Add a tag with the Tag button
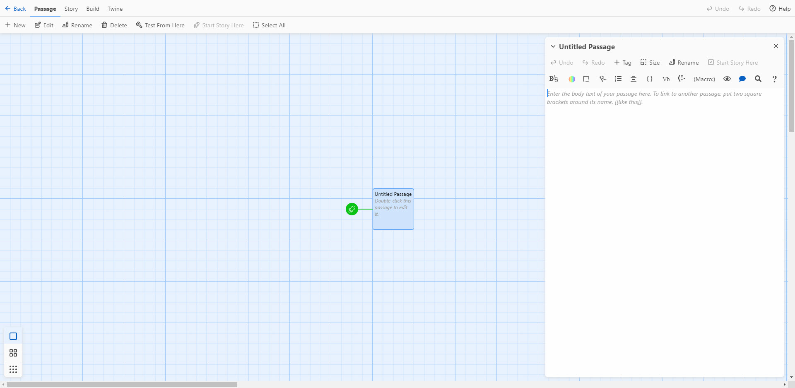The image size is (795, 388). [623, 63]
